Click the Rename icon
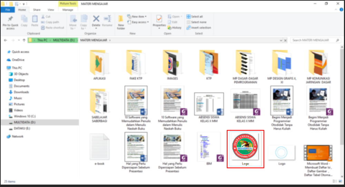This screenshot has height=187, width=345. [x=107, y=19]
